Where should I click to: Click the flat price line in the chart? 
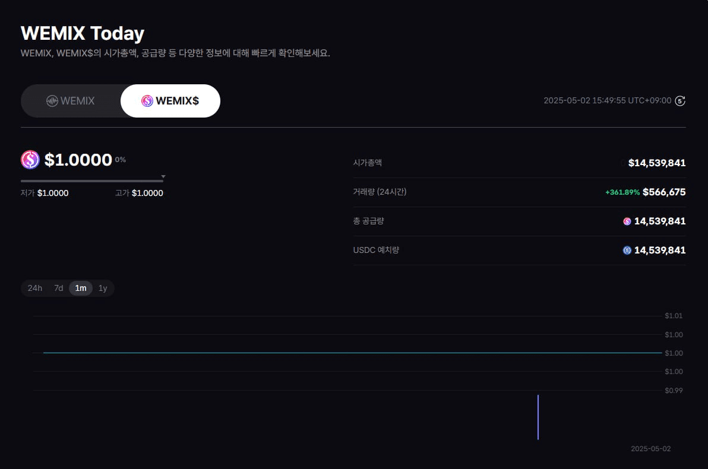pyautogui.click(x=353, y=353)
